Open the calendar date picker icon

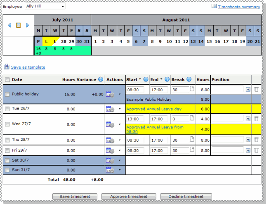[x=19, y=25]
